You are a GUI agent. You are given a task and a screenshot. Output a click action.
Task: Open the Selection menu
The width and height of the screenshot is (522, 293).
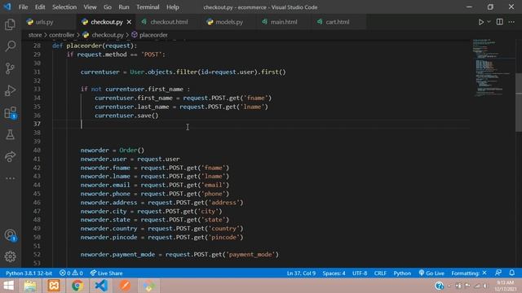[64, 7]
